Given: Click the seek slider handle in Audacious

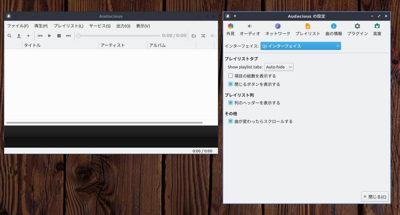Looking at the screenshot, I should (x=78, y=36).
